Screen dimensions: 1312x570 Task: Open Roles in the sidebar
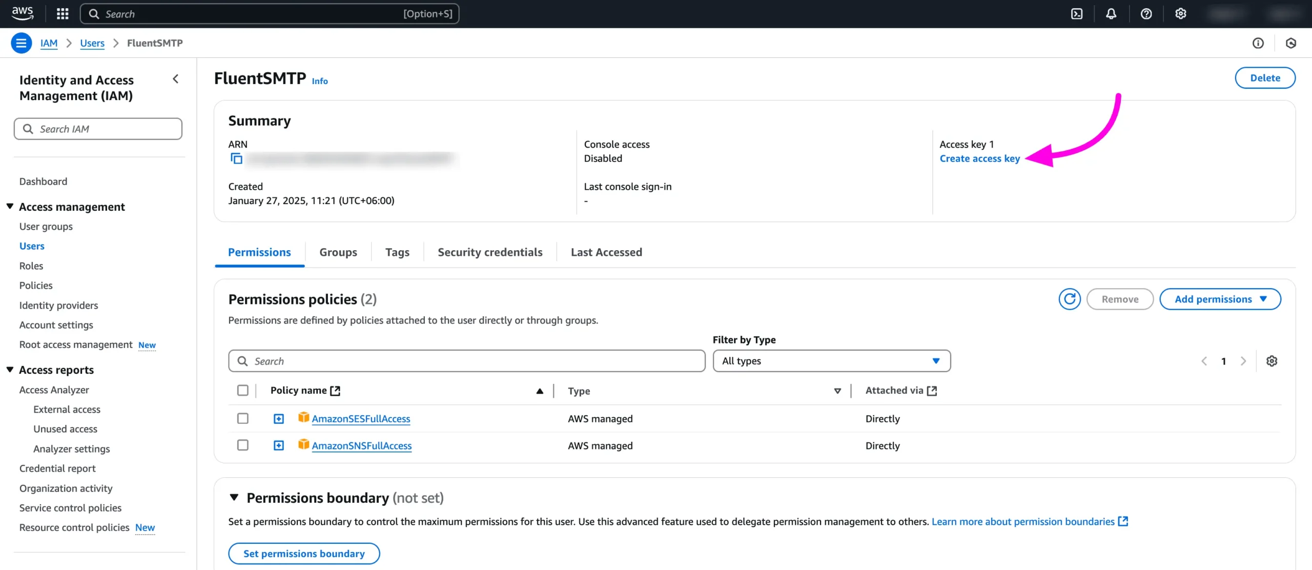(x=31, y=266)
